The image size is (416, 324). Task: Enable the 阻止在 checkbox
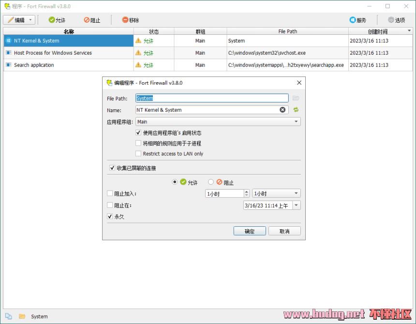tap(110, 205)
